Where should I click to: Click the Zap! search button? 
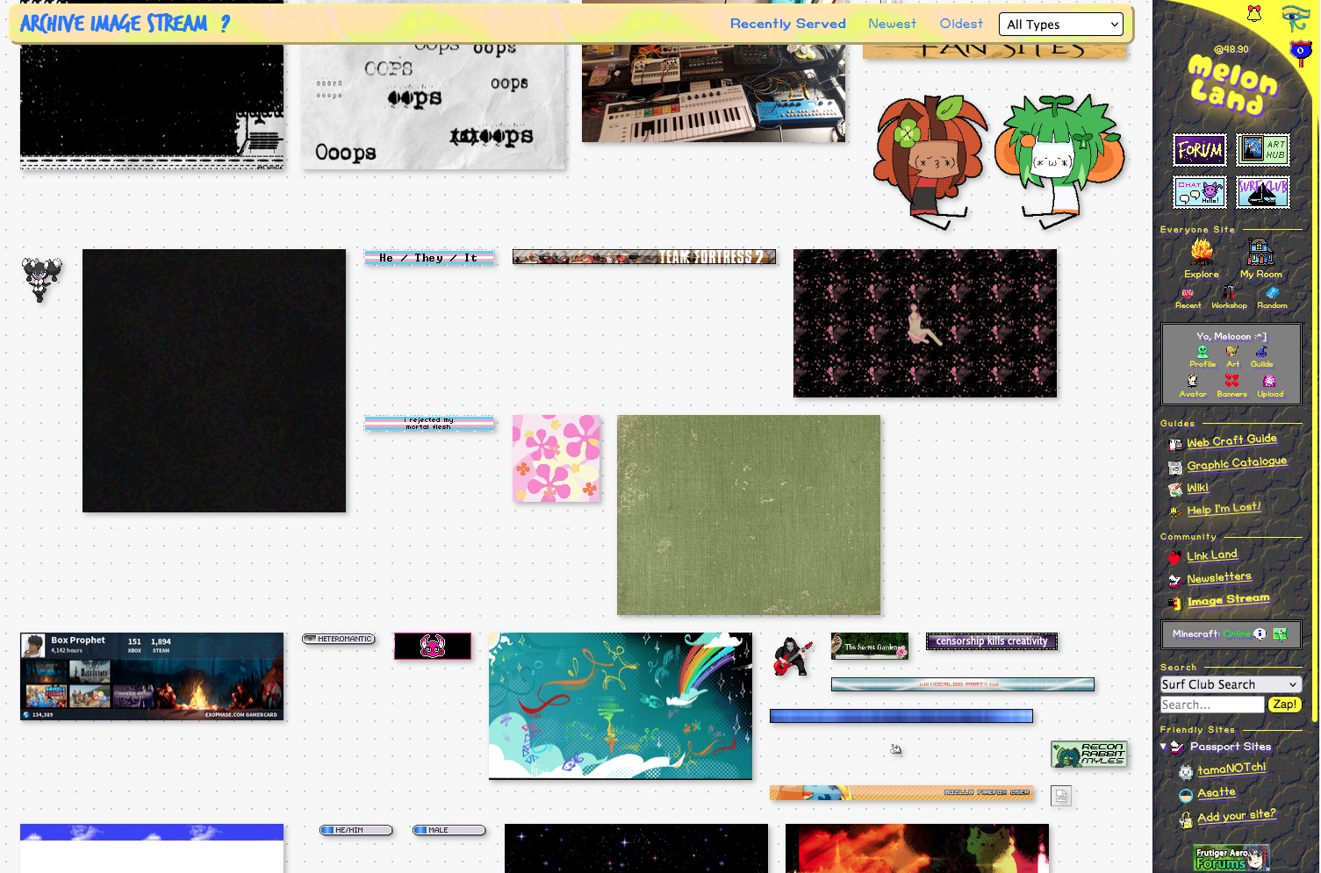click(x=1284, y=705)
